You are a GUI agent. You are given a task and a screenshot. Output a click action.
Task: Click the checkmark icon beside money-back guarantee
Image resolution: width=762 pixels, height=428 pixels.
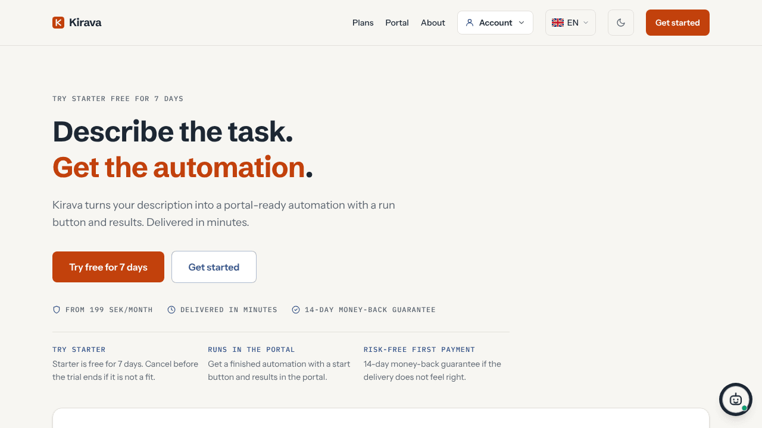[296, 310]
